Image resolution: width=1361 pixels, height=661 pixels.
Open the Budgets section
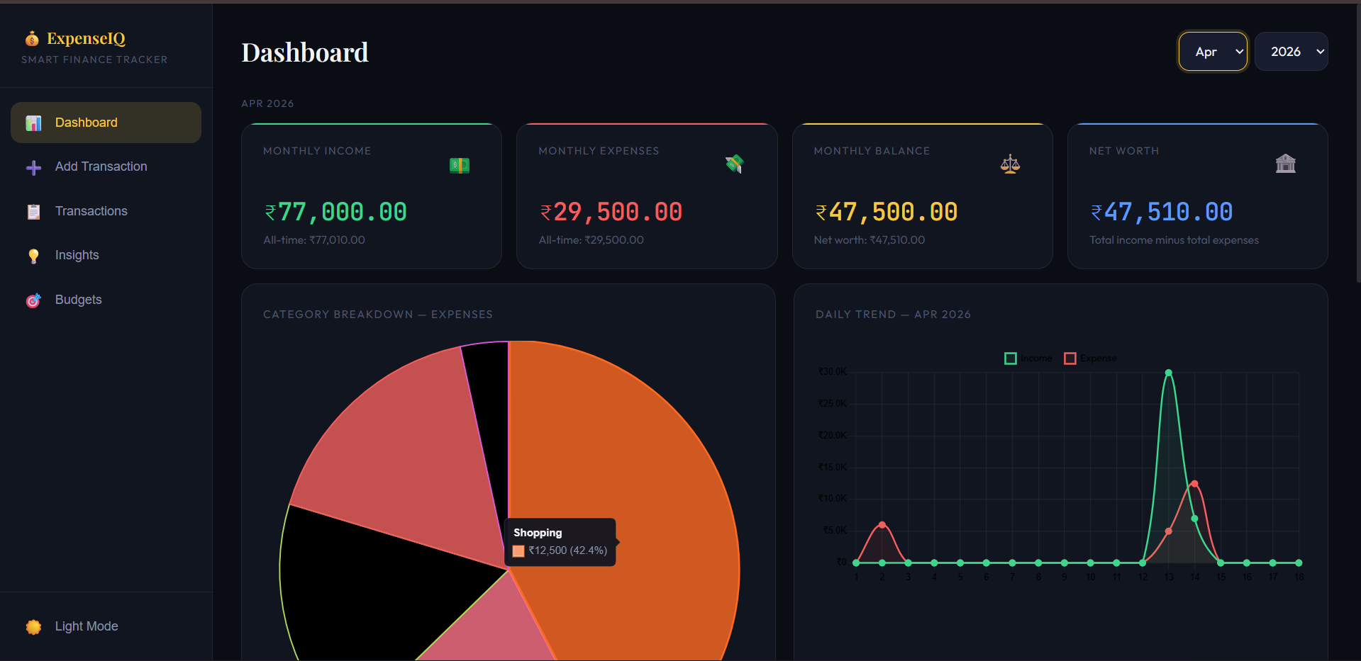click(106, 300)
